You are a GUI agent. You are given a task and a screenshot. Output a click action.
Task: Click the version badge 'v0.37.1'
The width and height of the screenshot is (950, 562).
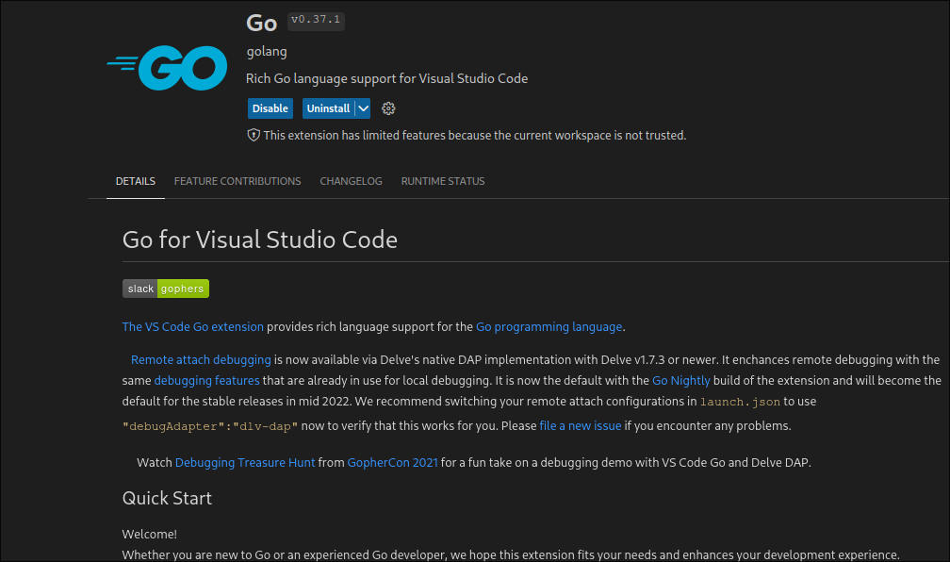316,20
